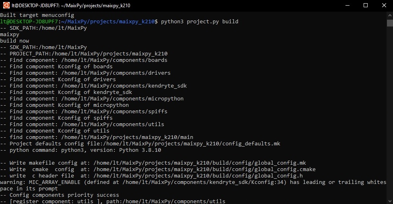This screenshot has width=393, height=204.
Task: Click the path ending in 'components/spiffs'
Action: click(114, 112)
